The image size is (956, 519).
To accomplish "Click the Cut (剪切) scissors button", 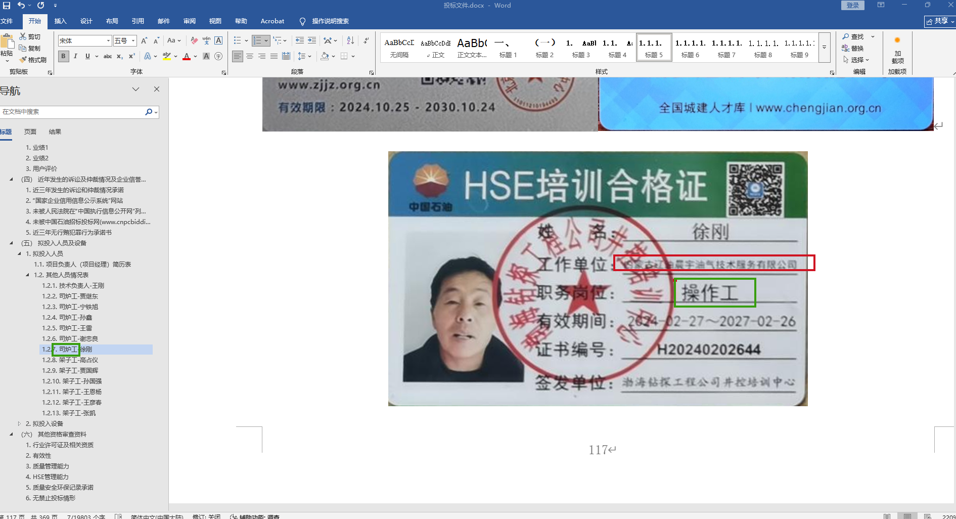I will point(30,36).
